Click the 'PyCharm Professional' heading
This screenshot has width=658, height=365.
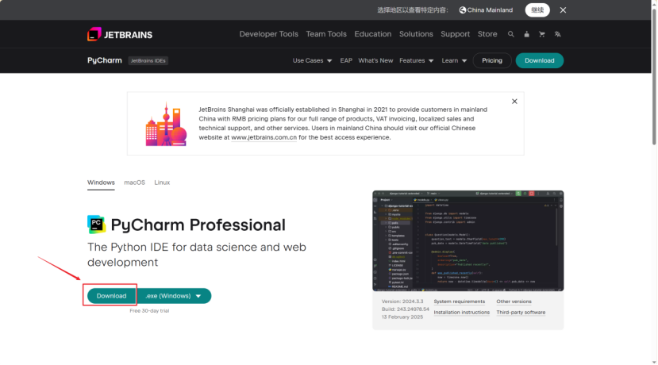[198, 225]
